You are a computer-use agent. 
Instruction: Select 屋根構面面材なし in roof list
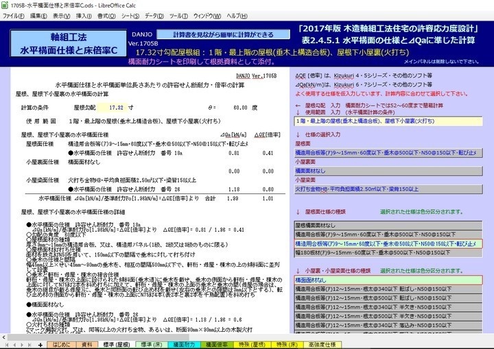point(388,225)
